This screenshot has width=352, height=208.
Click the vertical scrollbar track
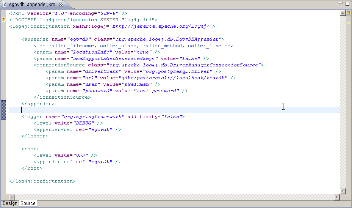tap(343, 114)
